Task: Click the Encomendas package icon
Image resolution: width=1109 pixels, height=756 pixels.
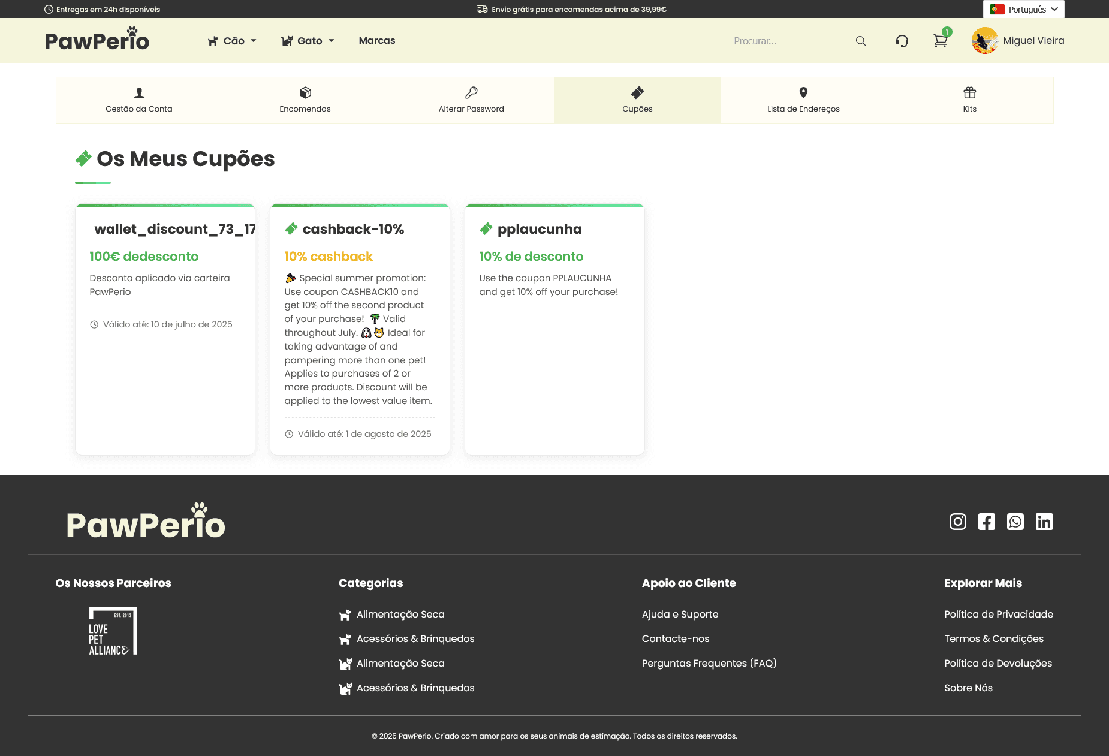Action: [305, 92]
